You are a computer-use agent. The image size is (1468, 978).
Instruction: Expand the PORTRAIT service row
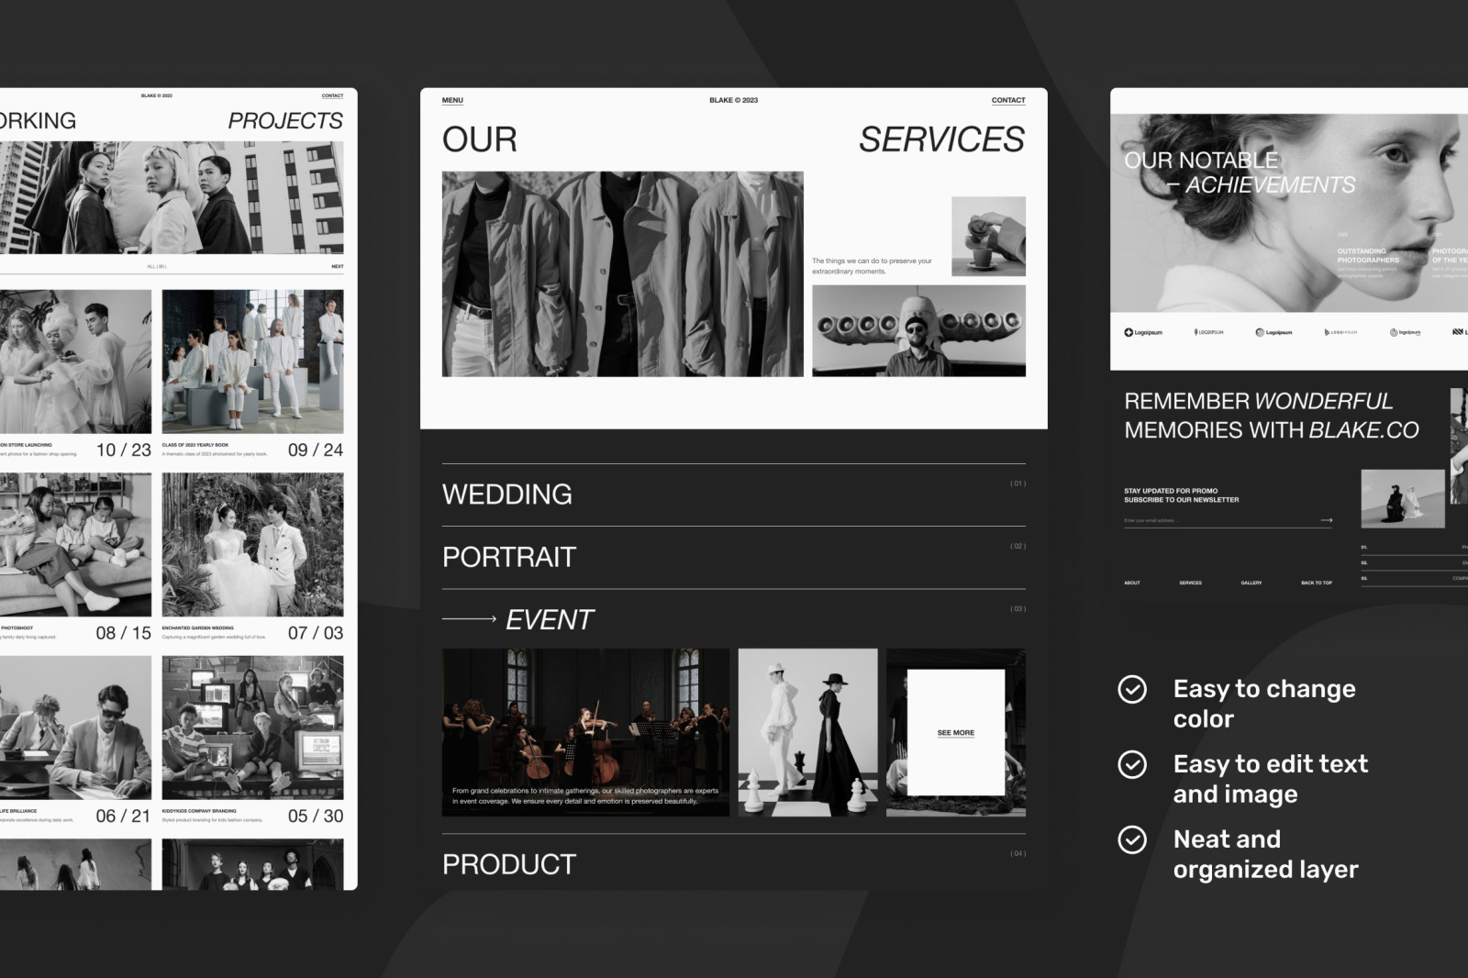[x=733, y=557]
